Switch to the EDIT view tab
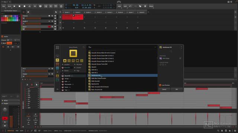This screenshot has height=133, width=238. [x=22, y=131]
